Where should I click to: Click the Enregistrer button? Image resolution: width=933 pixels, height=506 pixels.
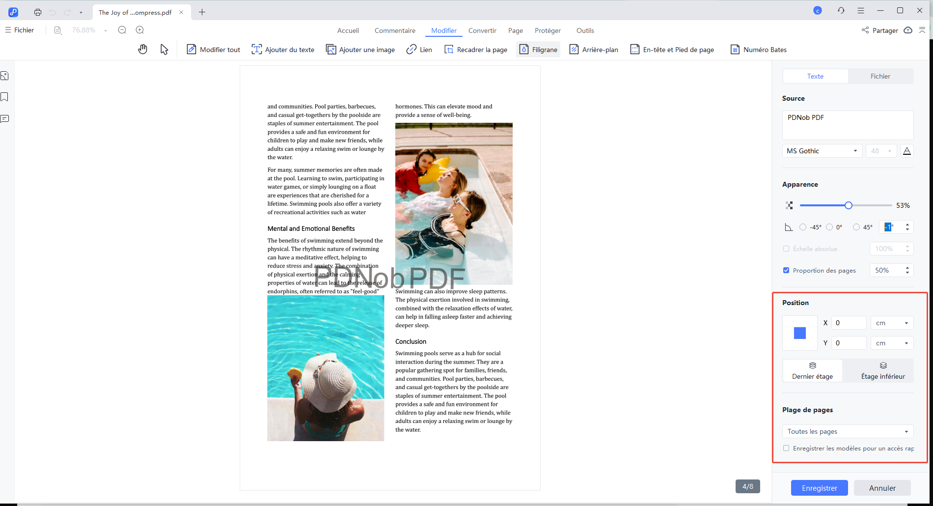(x=819, y=488)
